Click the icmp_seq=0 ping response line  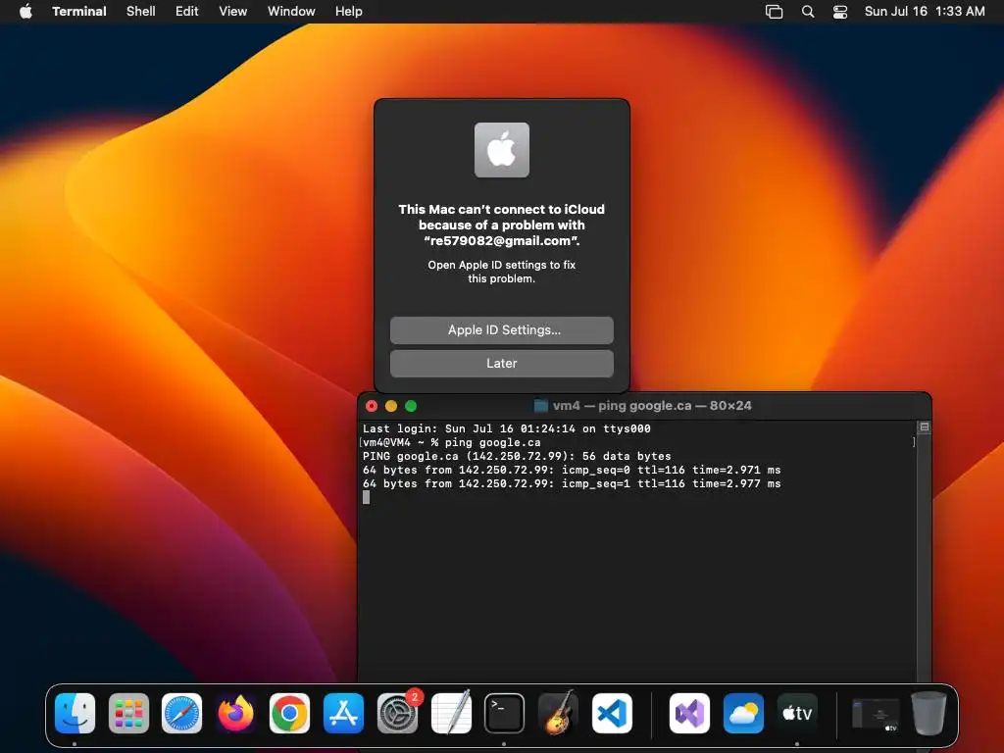point(572,470)
